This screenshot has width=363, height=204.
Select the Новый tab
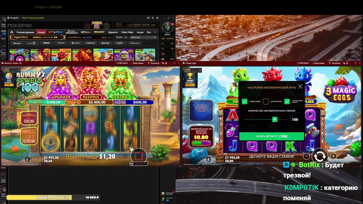pos(41,32)
